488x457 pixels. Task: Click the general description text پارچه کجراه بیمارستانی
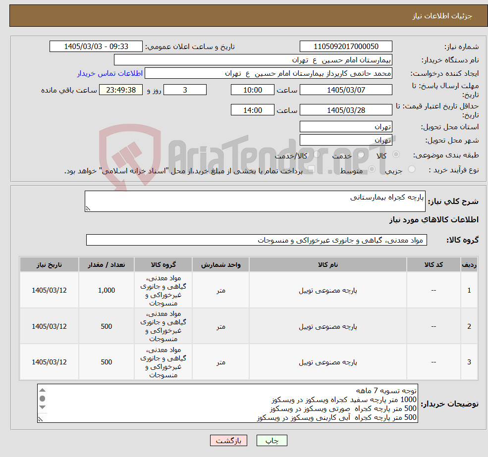(x=386, y=197)
